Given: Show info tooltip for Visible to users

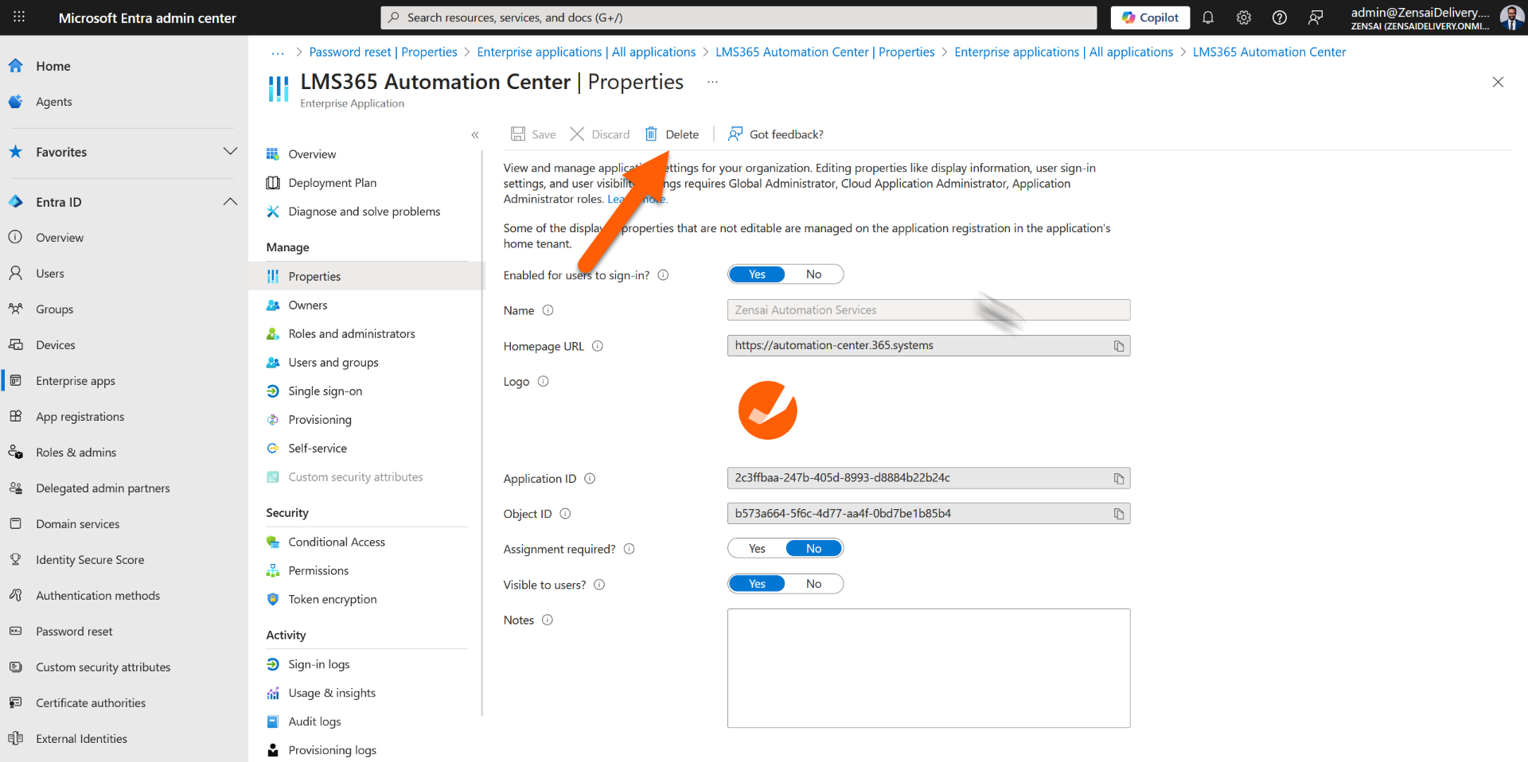Looking at the screenshot, I should click(599, 585).
